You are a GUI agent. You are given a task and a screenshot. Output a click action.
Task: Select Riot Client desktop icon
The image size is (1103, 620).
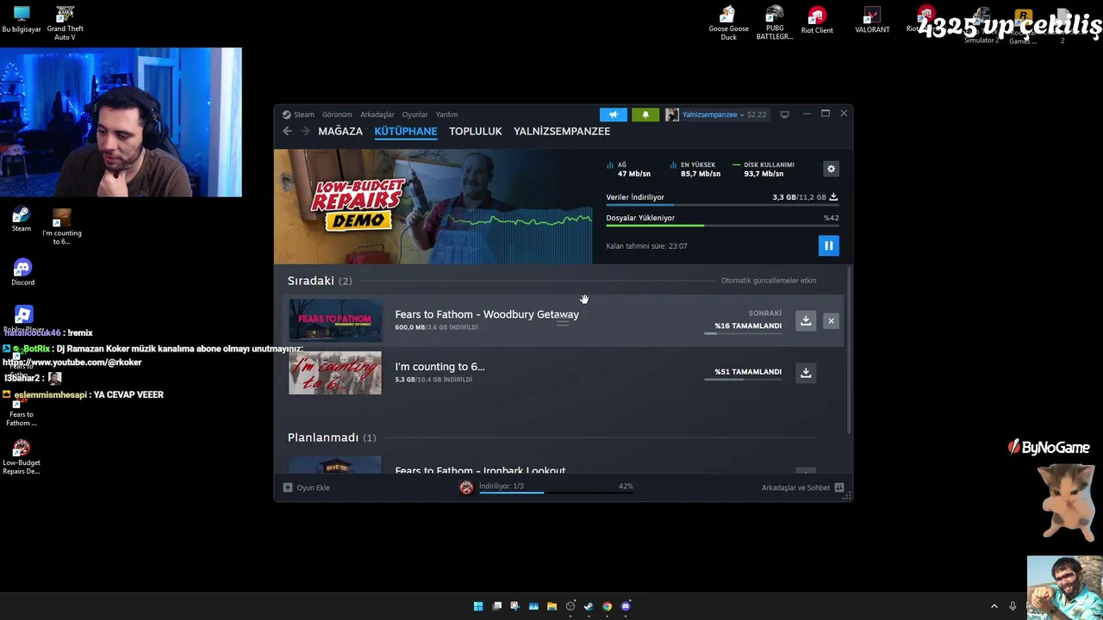pos(817,21)
